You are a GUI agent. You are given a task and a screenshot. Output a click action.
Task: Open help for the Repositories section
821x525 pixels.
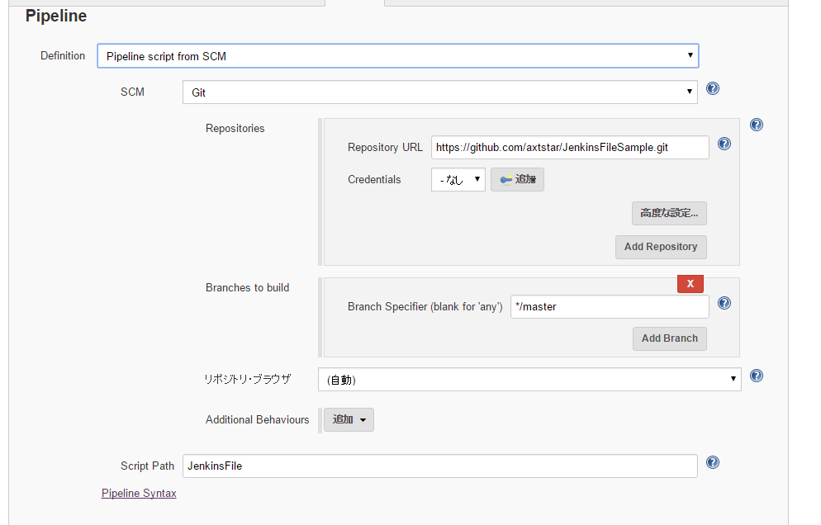(757, 125)
